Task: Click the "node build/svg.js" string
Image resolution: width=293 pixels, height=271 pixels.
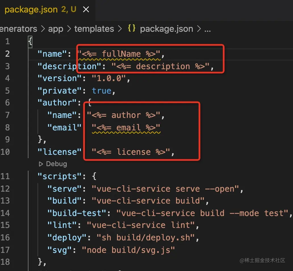Action: point(128,250)
